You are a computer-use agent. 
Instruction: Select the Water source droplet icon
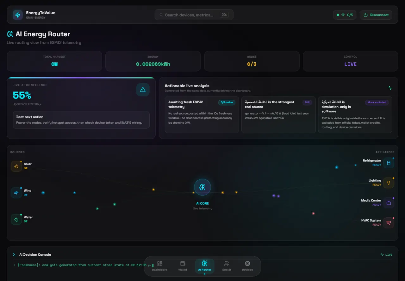pyautogui.click(x=16, y=219)
